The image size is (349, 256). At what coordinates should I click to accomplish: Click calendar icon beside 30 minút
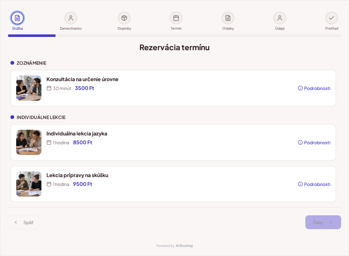coord(49,88)
